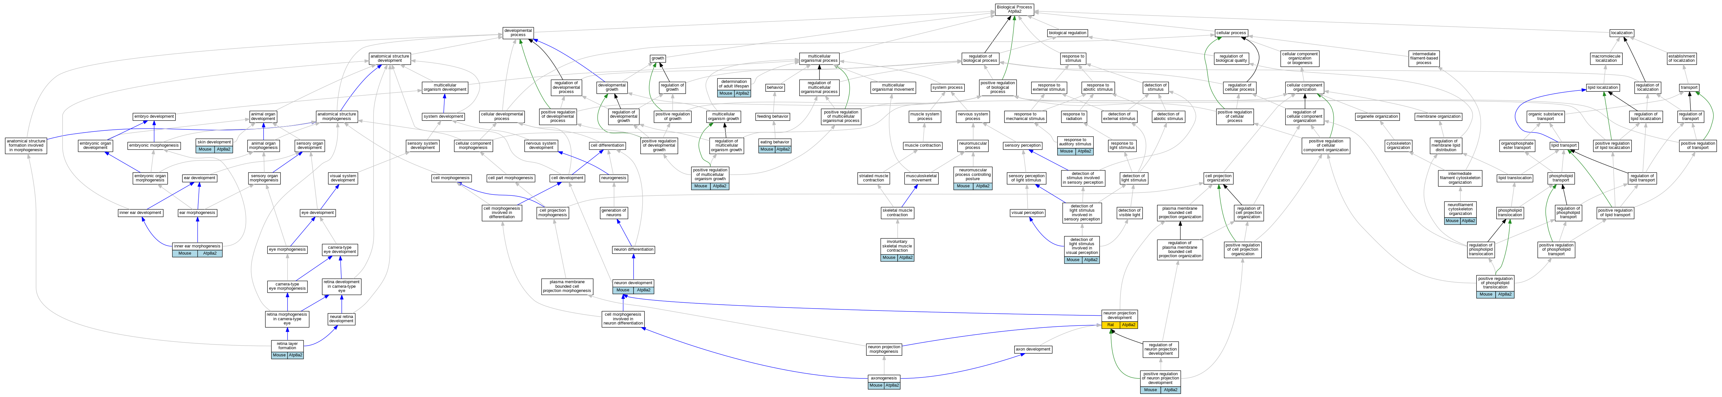Click the inner ear morphogenesis node
Image resolution: width=1722 pixels, height=397 pixels.
click(196, 246)
